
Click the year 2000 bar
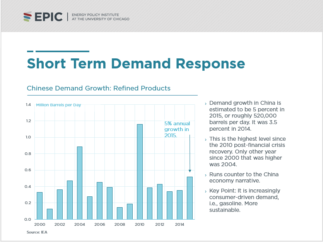[39, 205]
